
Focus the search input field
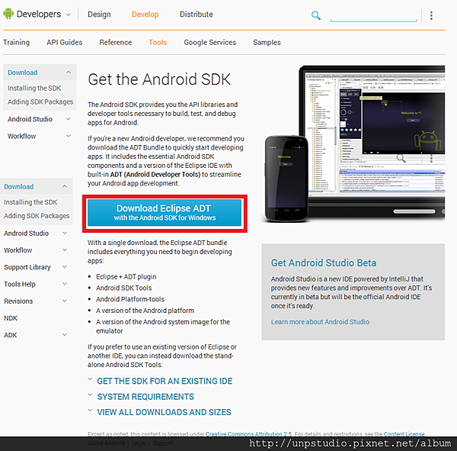[x=374, y=15]
